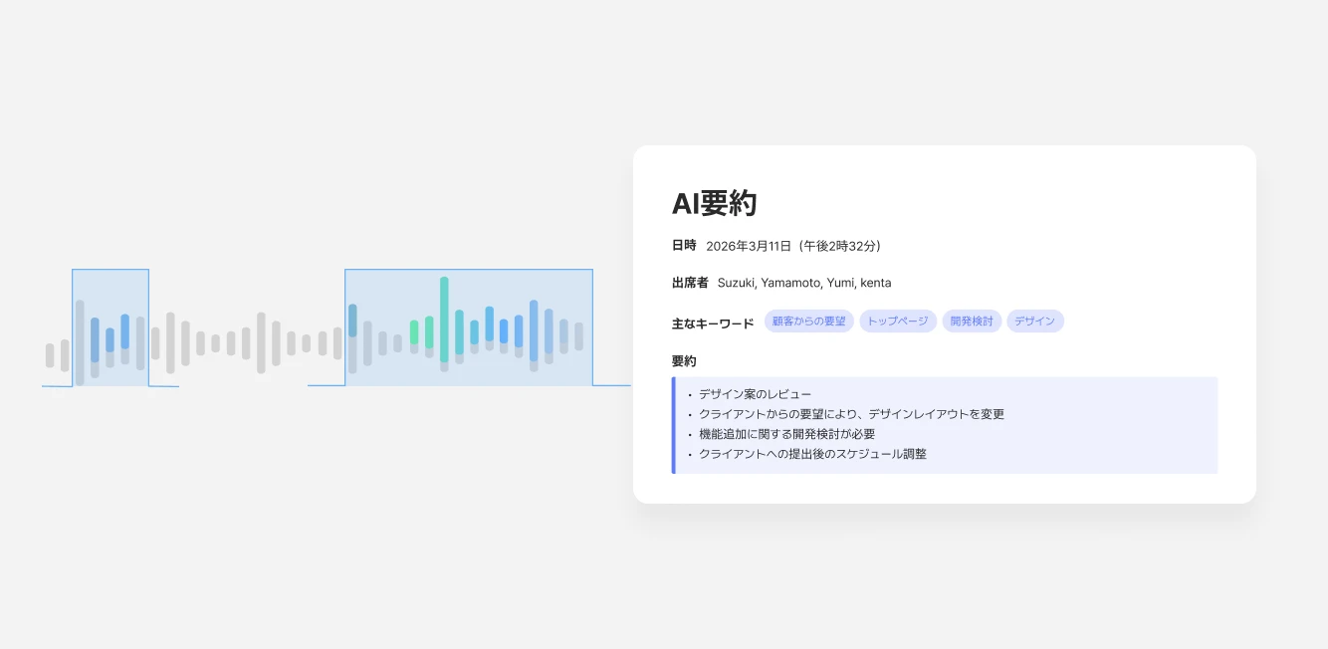Click the AI要約 heading
This screenshot has width=1328, height=649.
(714, 203)
